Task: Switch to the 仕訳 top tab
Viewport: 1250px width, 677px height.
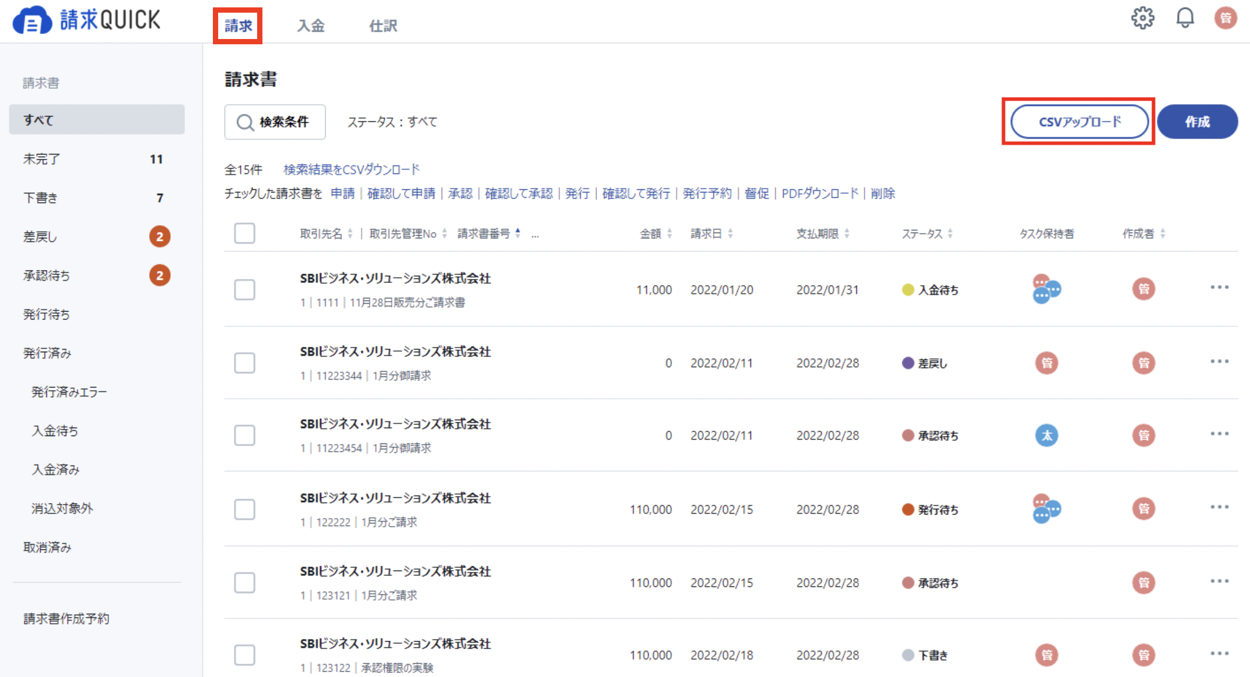Action: pyautogui.click(x=383, y=25)
